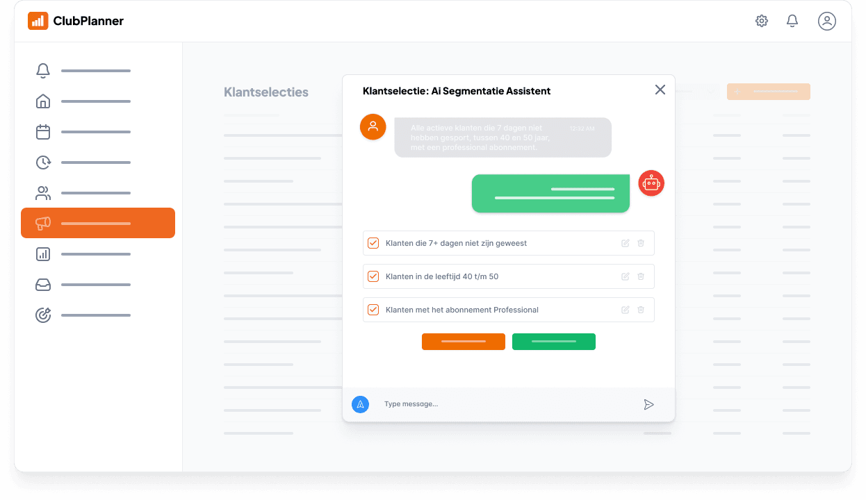Viewport: 866px width, 500px height.
Task: Click the send message paper plane icon
Action: (x=648, y=404)
